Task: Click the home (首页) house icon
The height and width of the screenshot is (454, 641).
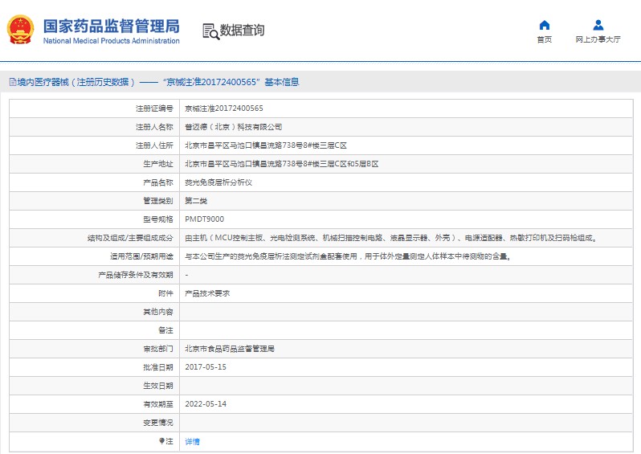Action: [x=544, y=25]
